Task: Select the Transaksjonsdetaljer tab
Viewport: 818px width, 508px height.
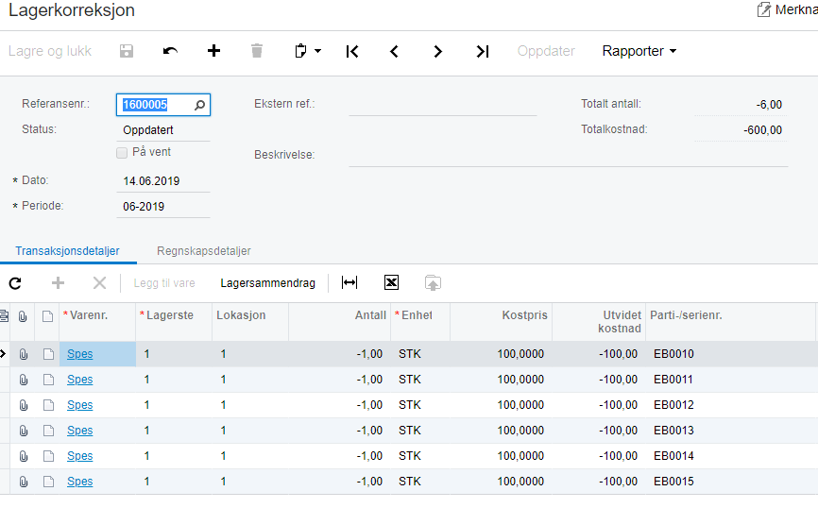Action: 67,251
